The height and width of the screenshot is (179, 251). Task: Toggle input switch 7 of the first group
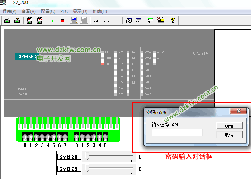pos(65,137)
